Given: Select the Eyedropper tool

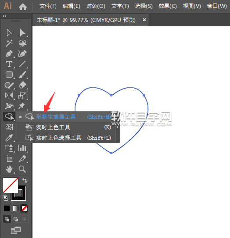Looking at the screenshot, I should pos(9,138).
